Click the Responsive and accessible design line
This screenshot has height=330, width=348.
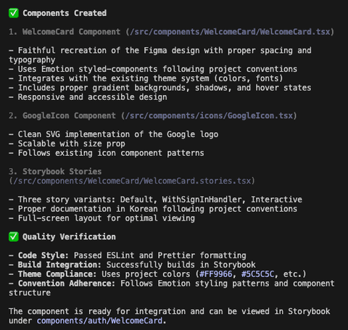(x=88, y=97)
